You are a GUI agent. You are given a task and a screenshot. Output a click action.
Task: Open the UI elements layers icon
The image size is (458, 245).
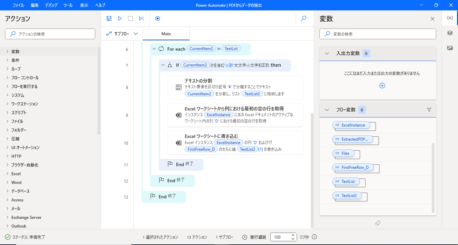(x=450, y=33)
